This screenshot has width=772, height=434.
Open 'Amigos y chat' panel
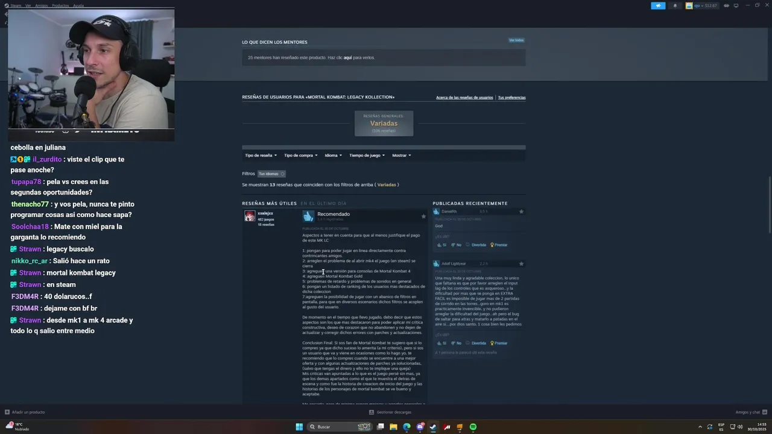(750, 412)
